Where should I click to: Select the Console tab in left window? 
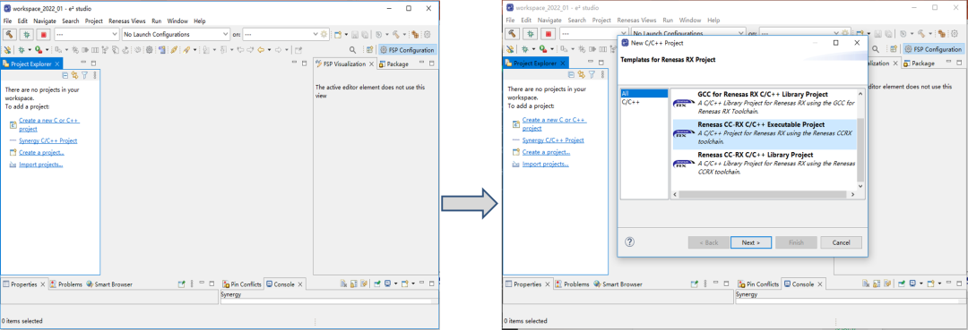coord(285,284)
